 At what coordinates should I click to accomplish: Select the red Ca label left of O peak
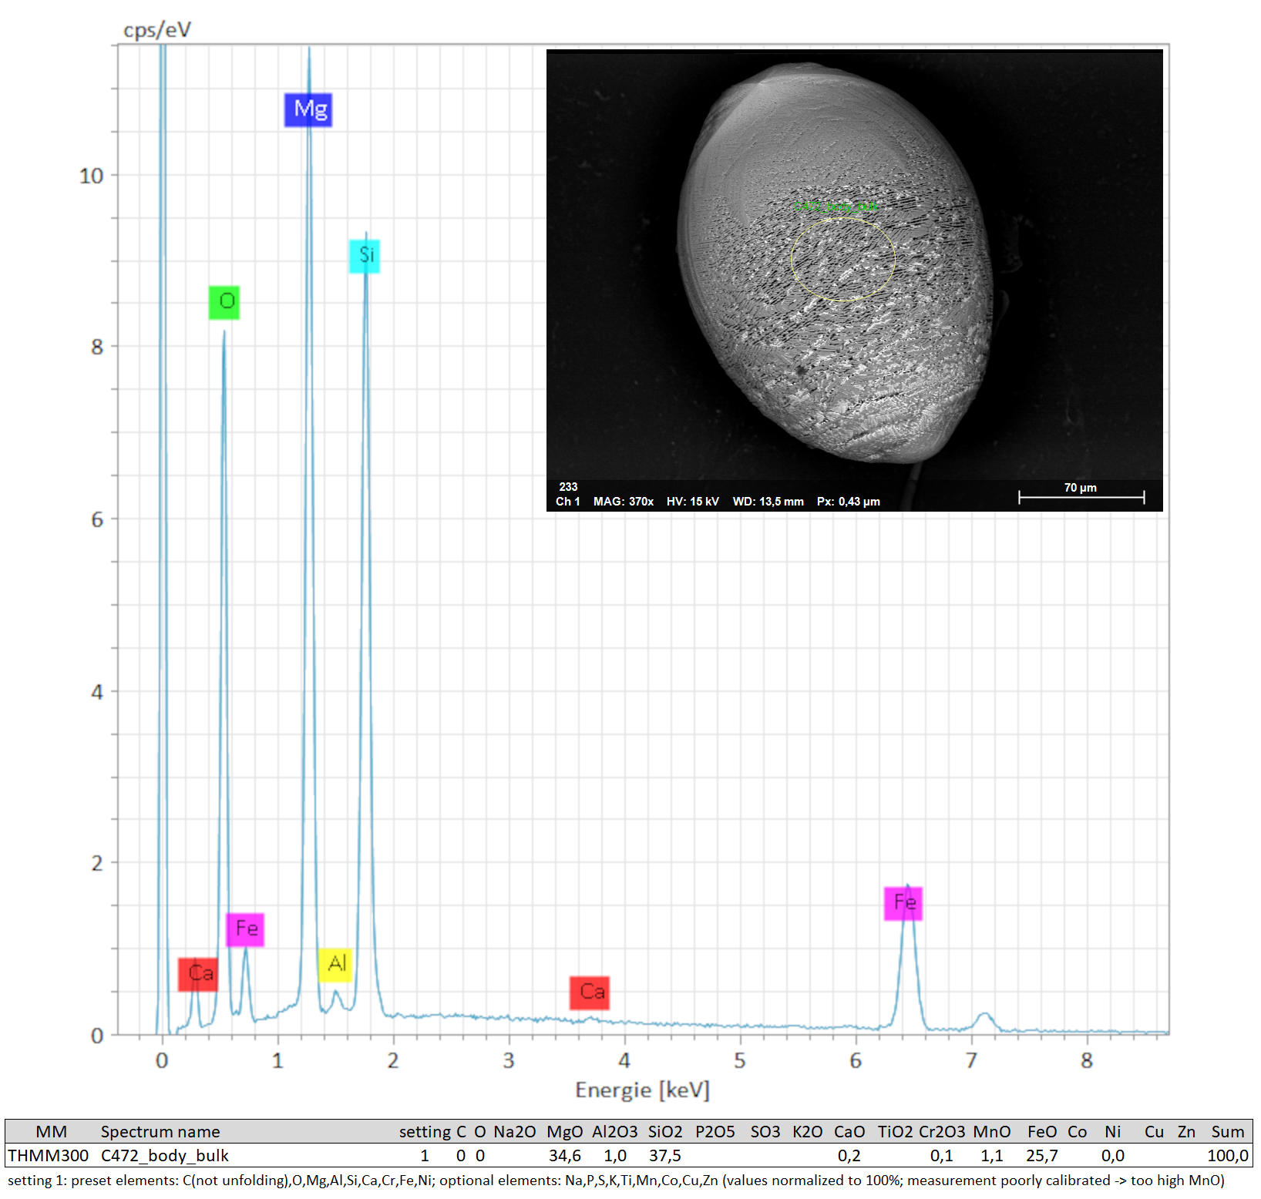(198, 974)
